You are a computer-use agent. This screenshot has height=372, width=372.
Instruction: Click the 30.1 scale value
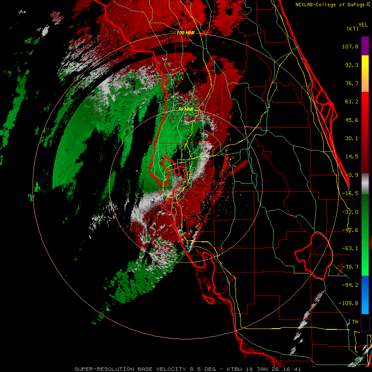pyautogui.click(x=352, y=138)
